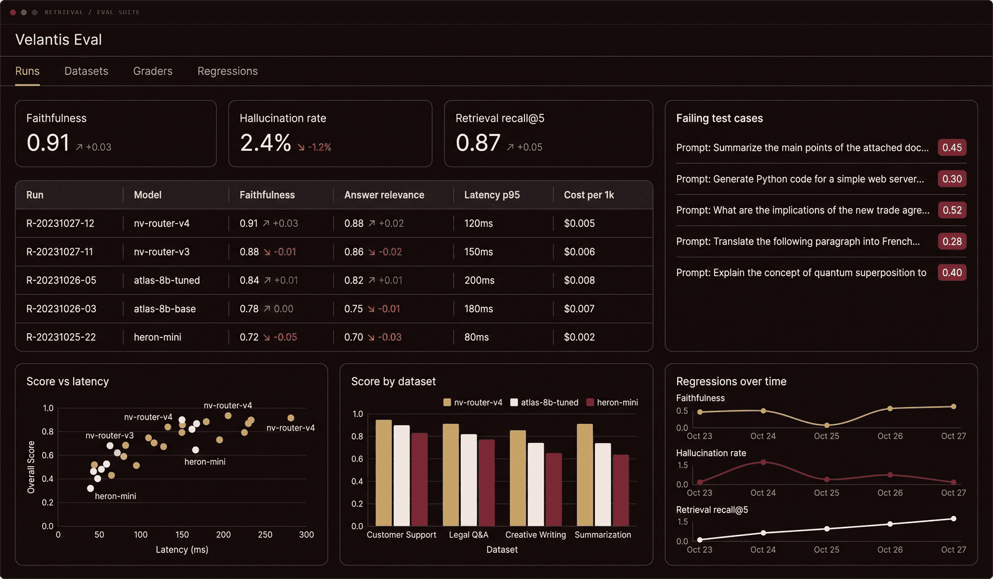Switch to the Runs tab
This screenshot has width=993, height=579.
(x=27, y=71)
